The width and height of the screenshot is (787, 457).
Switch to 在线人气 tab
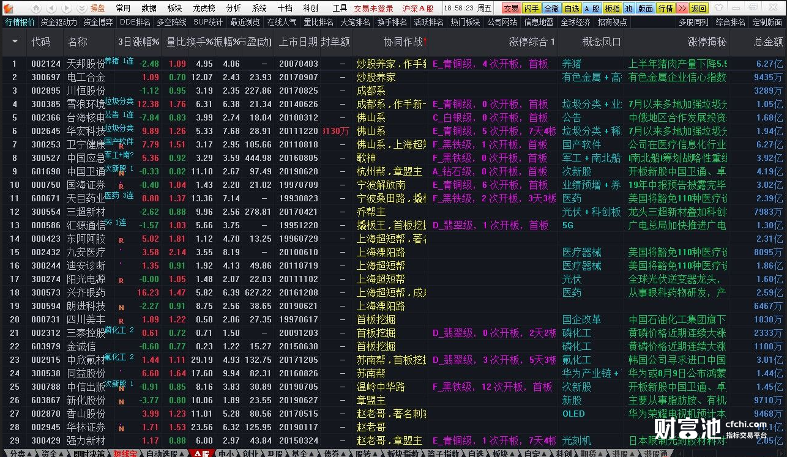282,22
